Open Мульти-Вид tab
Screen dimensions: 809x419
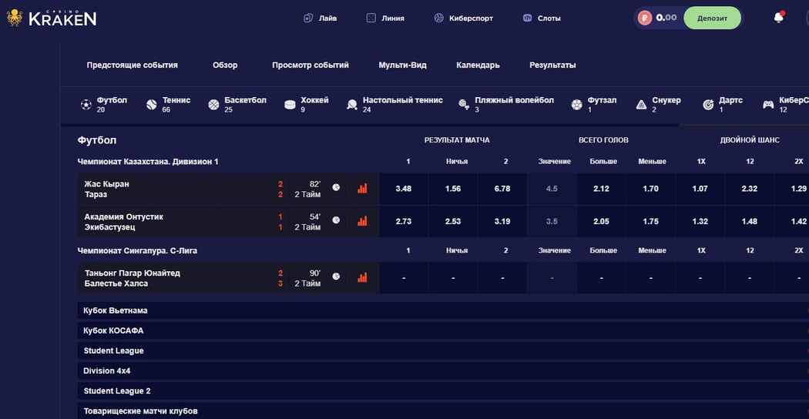402,65
